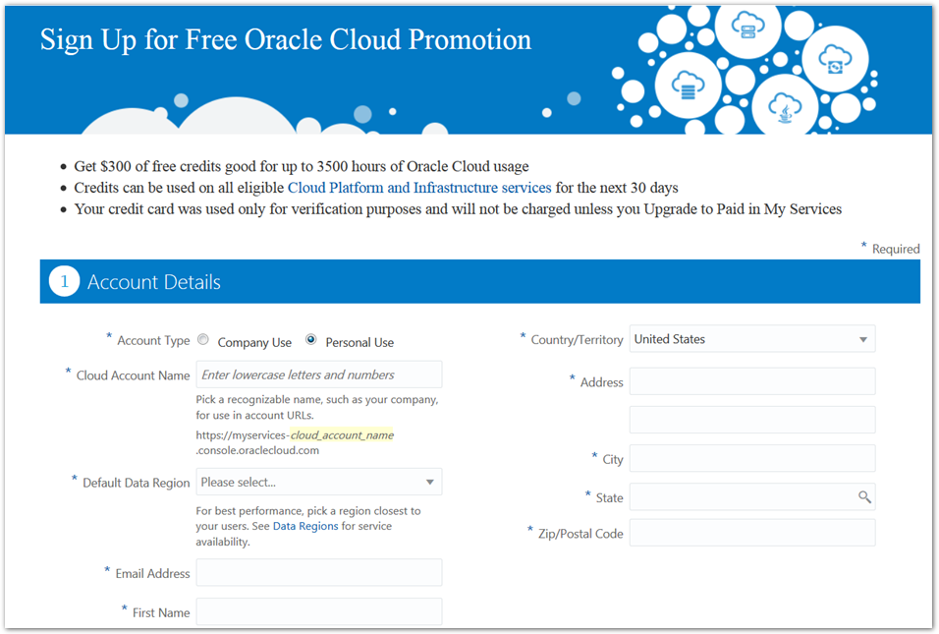Click into the First Name field
Viewport: 939px width, 634px height.
(x=318, y=611)
